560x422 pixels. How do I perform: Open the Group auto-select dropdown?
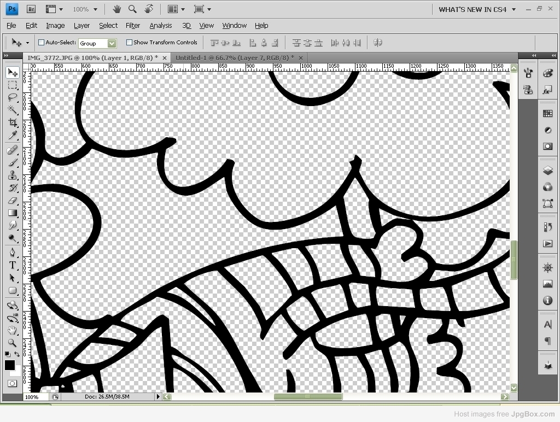coord(97,43)
